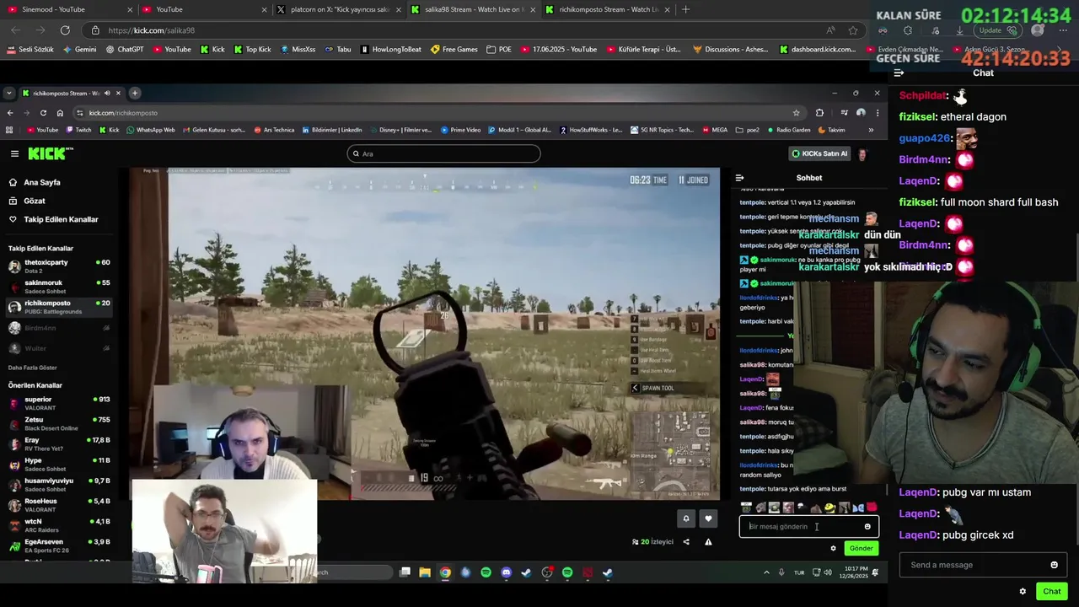Open outer chat settings gear icon

(1023, 591)
